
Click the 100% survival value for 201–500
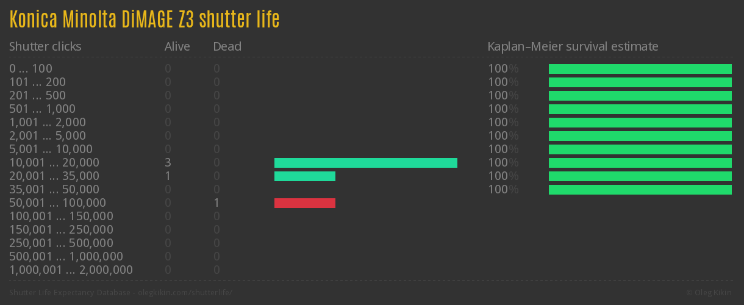click(x=503, y=96)
